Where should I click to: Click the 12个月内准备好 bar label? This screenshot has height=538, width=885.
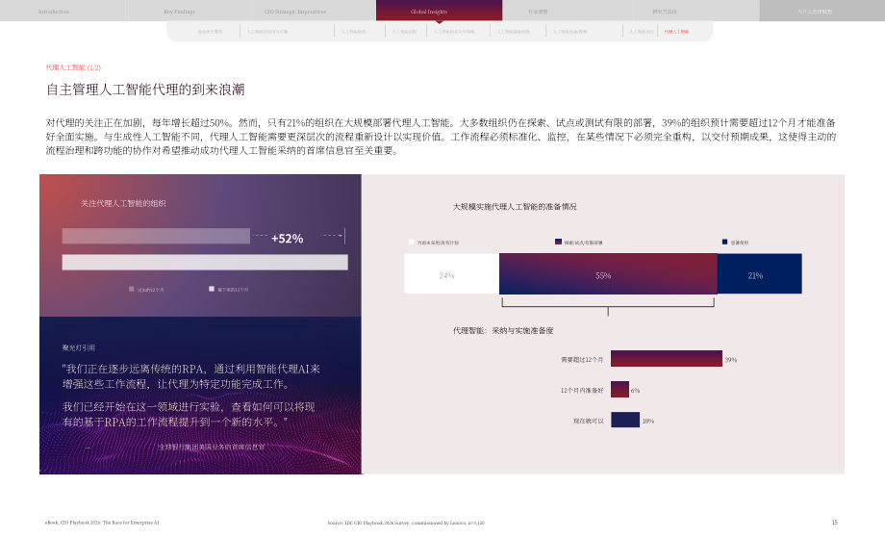(582, 390)
